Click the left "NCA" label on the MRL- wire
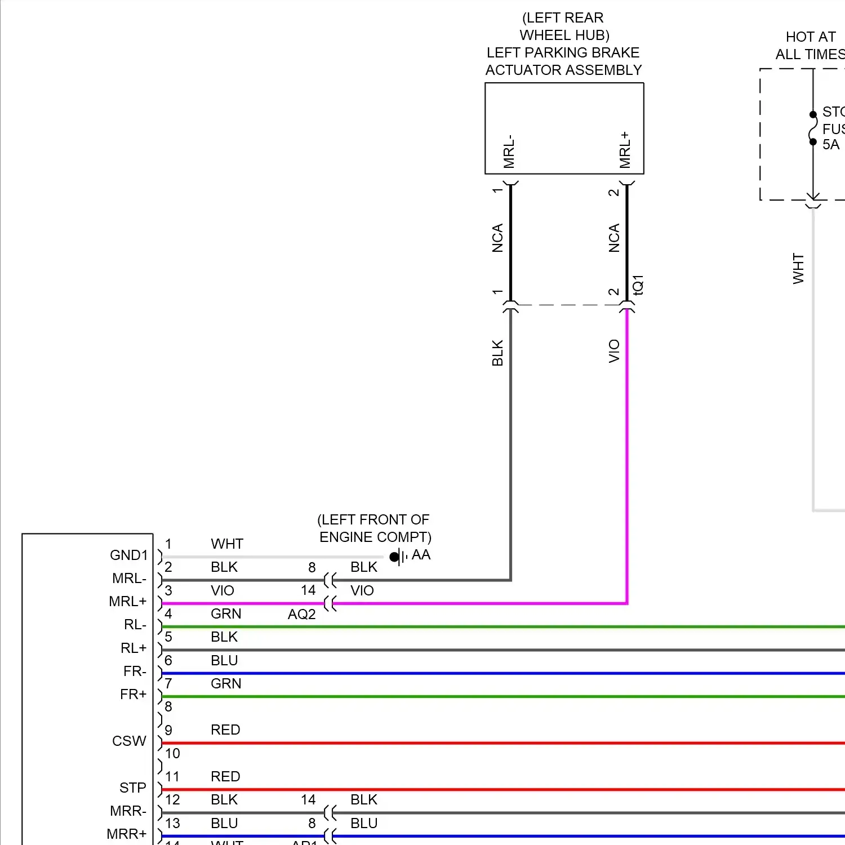This screenshot has width=845, height=845. (497, 238)
